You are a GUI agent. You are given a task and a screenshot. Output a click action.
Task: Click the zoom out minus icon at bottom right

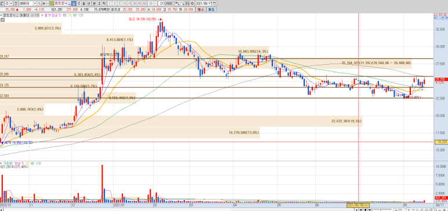pos(439,210)
